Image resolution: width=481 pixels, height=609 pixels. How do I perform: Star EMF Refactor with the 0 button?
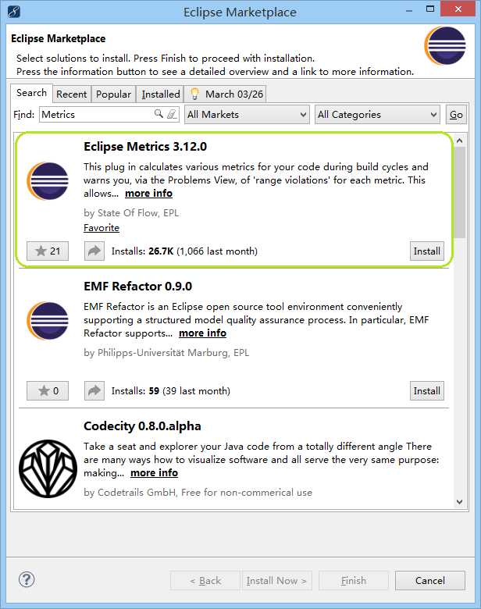pos(48,390)
